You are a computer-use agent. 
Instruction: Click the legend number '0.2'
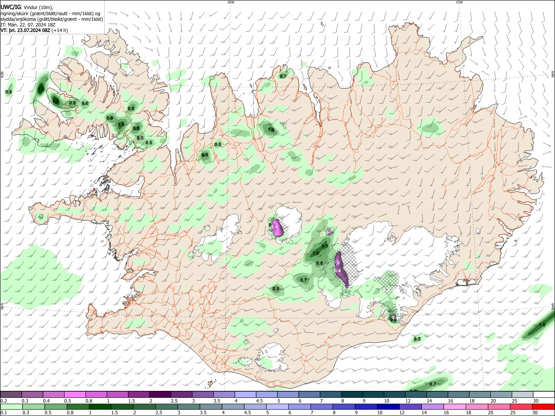pos(4,401)
